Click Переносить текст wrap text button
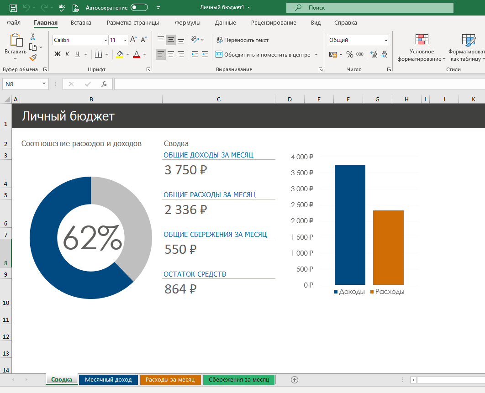This screenshot has height=393, width=485. [x=242, y=40]
